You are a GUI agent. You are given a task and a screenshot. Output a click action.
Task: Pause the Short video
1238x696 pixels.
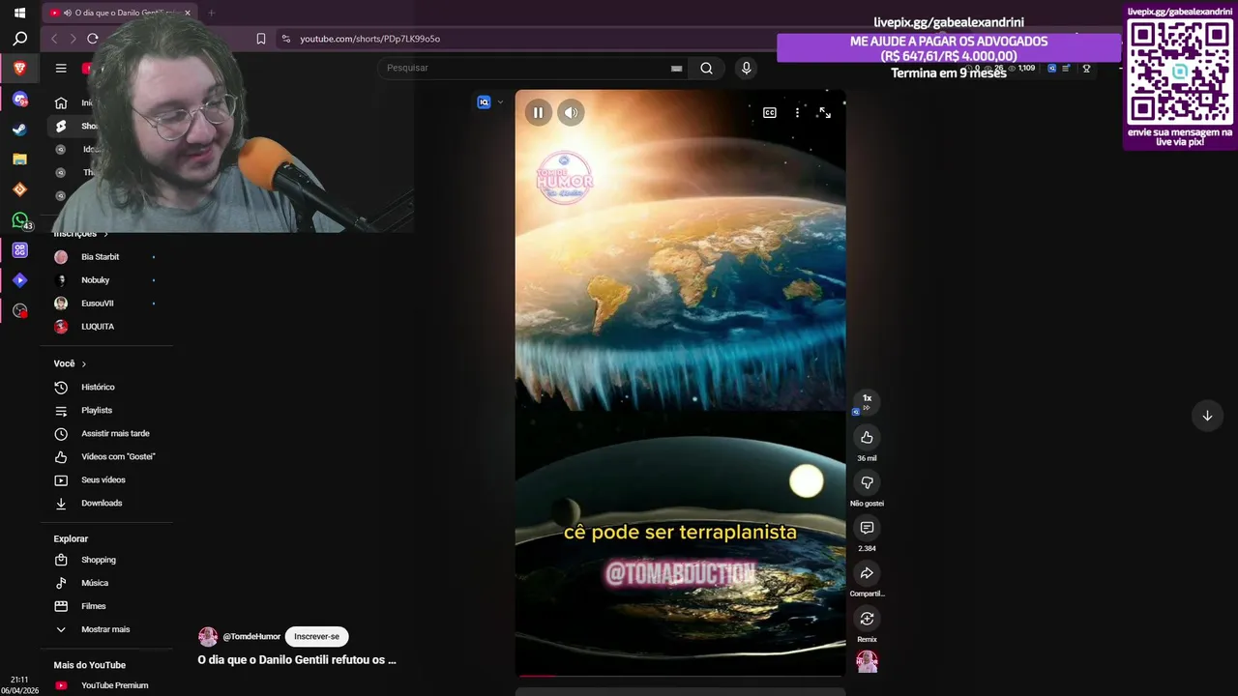click(538, 112)
